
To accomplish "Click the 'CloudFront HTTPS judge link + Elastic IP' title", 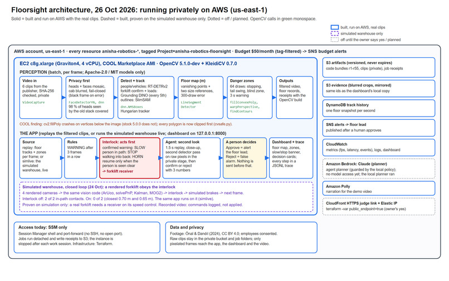I will [362, 204].
